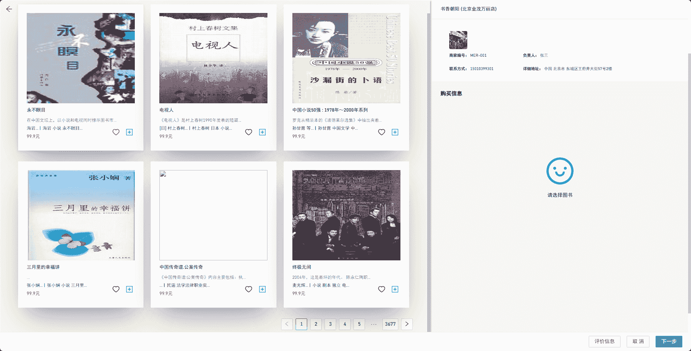
Task: Switch to page 3 of results
Action: tap(330, 324)
